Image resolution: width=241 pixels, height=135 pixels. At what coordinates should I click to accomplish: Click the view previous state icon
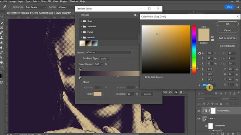pos(165,92)
